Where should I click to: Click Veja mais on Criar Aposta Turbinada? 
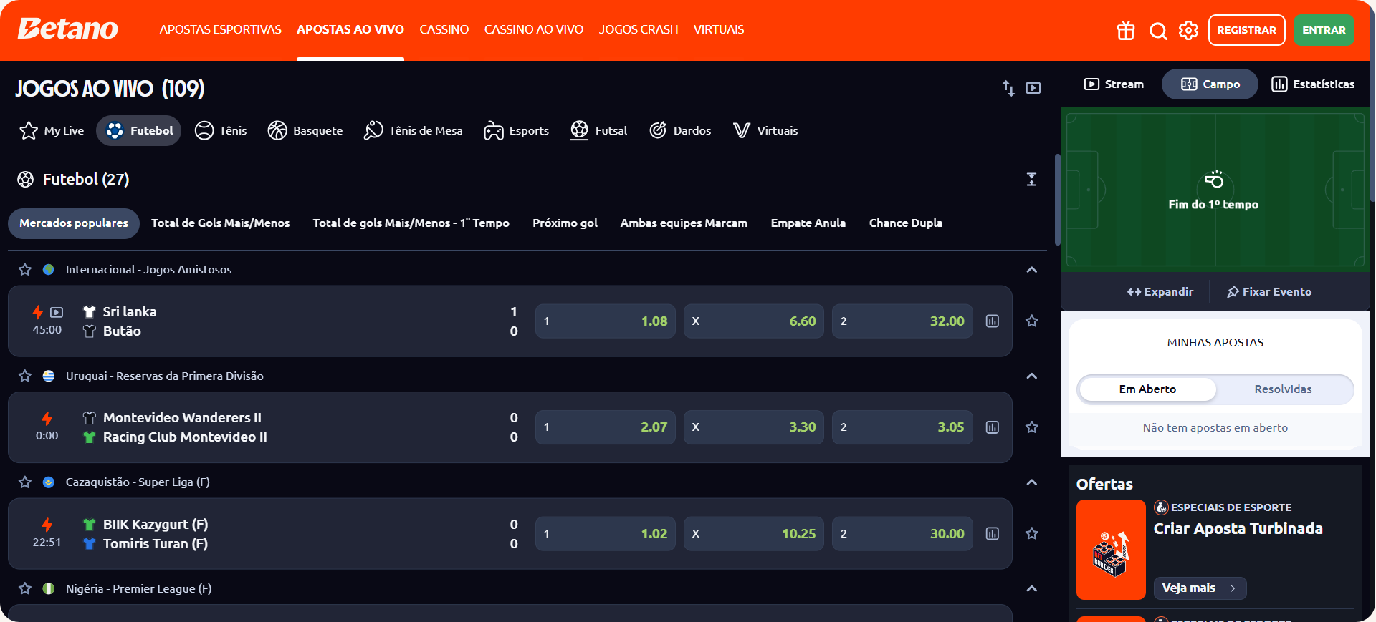click(1200, 588)
